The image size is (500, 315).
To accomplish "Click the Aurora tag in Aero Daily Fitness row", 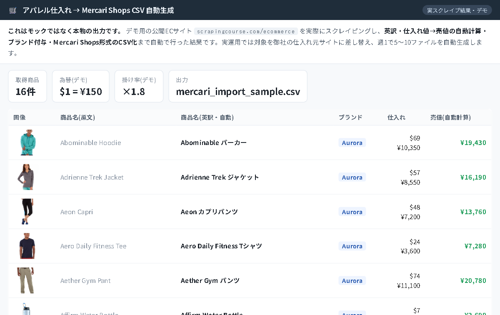I will pyautogui.click(x=352, y=246).
